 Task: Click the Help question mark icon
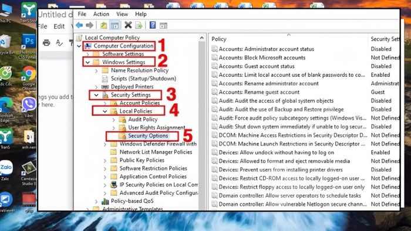[153, 25]
